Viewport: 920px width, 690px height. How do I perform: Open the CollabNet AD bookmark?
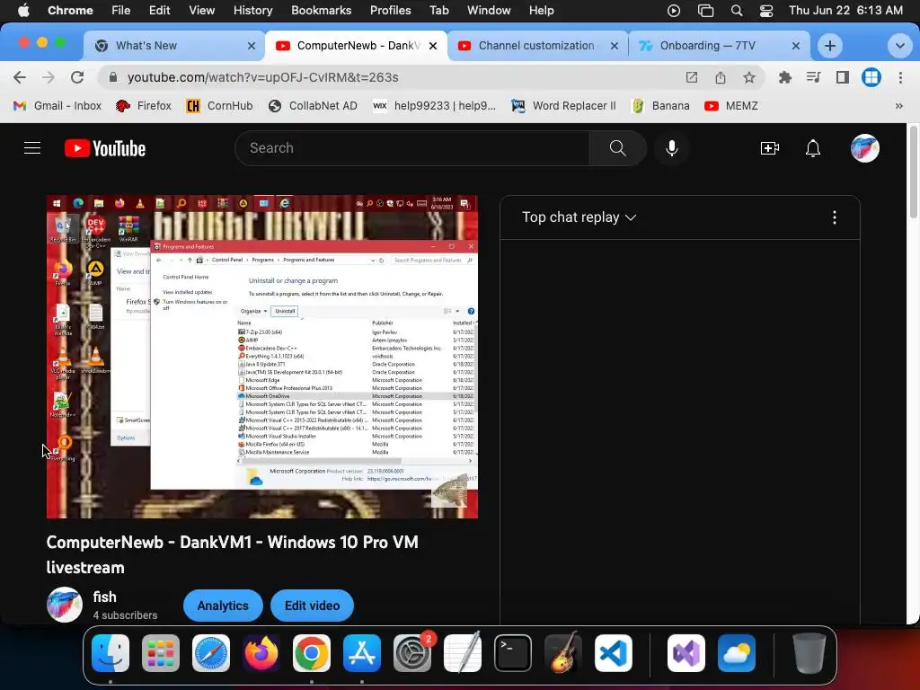[x=313, y=106]
